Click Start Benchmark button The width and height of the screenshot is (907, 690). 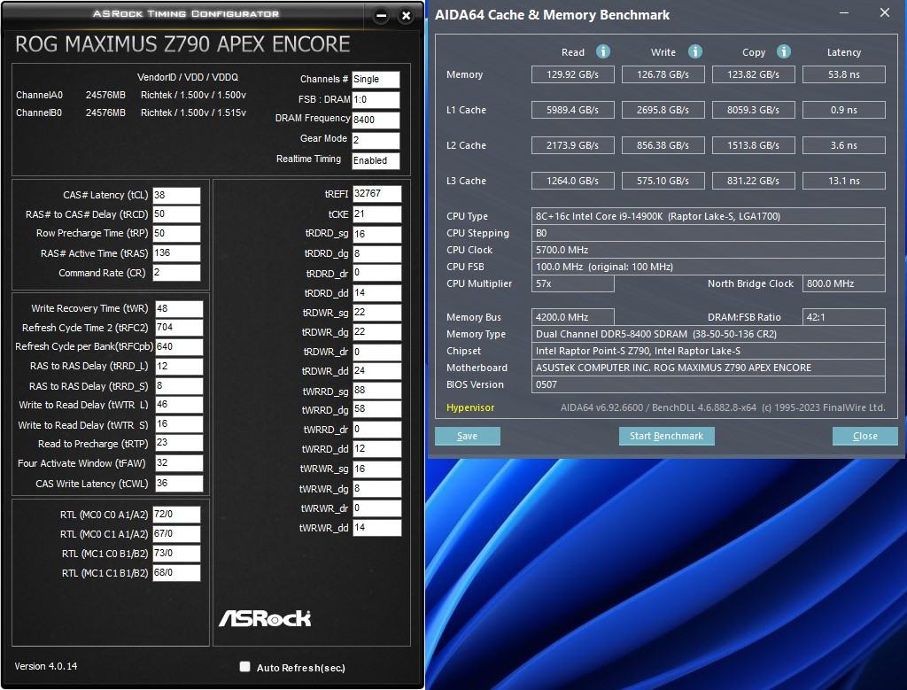tap(666, 436)
